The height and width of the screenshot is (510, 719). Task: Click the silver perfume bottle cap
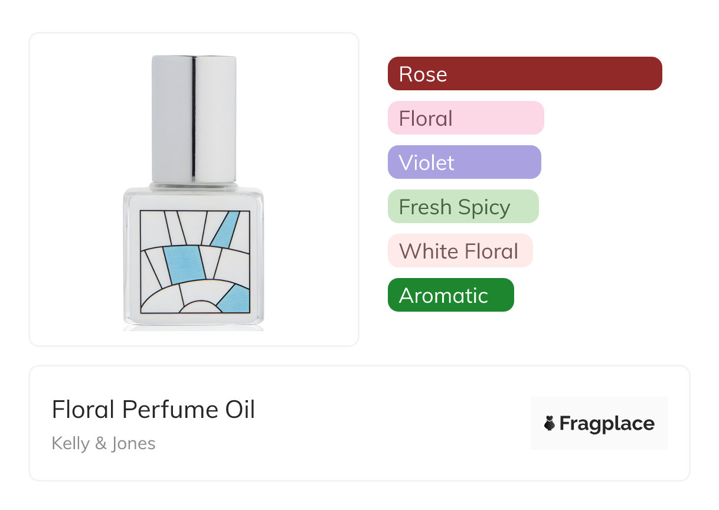[194, 118]
